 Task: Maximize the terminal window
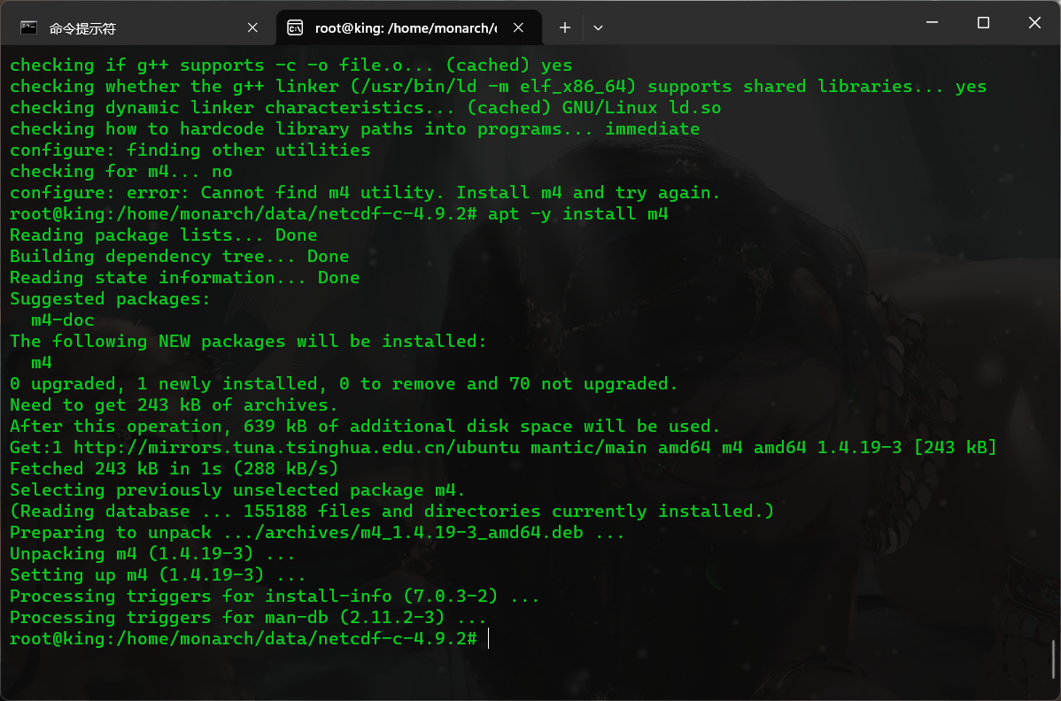point(983,22)
